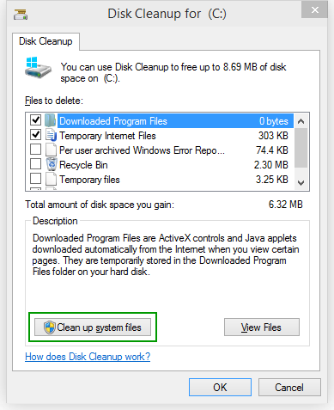Click the file list scroll down arrow
Screen dimensions: 334x410
coord(301,182)
